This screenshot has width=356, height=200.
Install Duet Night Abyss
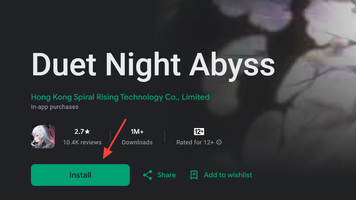(x=80, y=175)
